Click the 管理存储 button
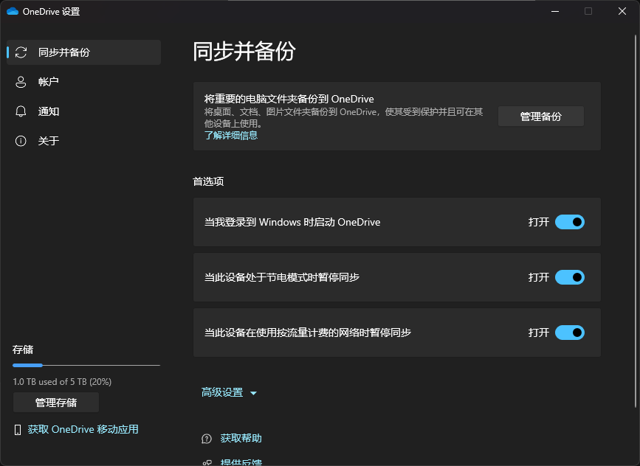This screenshot has height=466, width=640. click(x=56, y=403)
